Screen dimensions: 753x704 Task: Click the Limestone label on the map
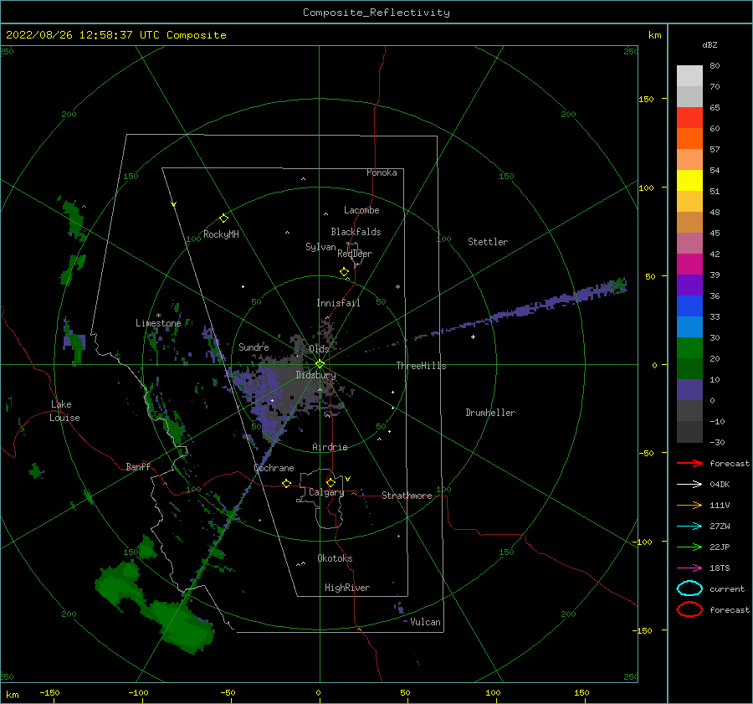158,323
